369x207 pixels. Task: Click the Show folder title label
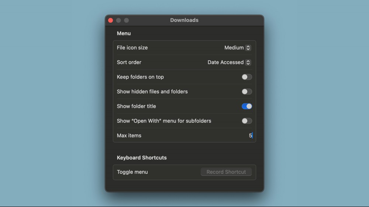[136, 106]
